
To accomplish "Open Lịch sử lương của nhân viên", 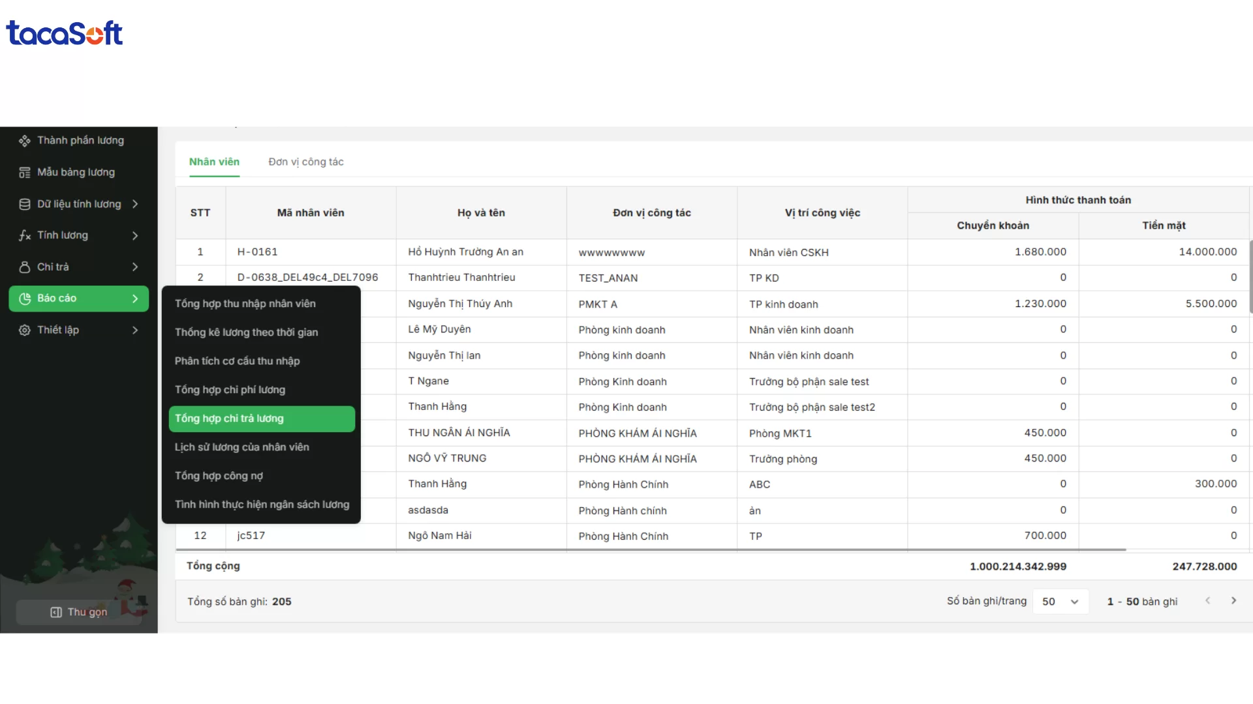I will point(241,447).
